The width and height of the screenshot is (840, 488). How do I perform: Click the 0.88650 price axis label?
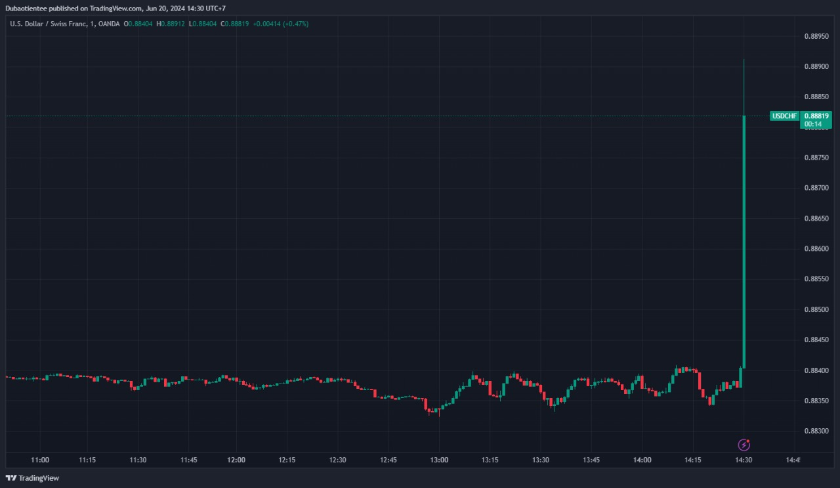(816, 218)
